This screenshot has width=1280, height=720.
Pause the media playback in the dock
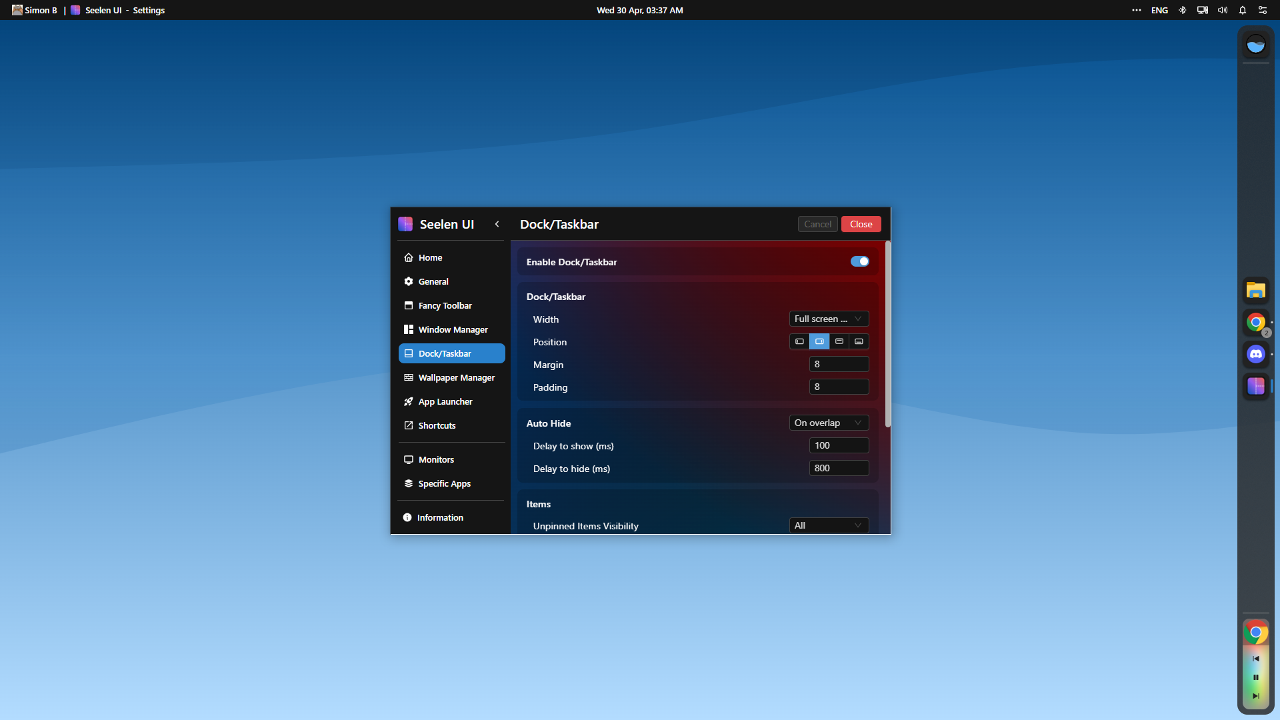pos(1255,677)
